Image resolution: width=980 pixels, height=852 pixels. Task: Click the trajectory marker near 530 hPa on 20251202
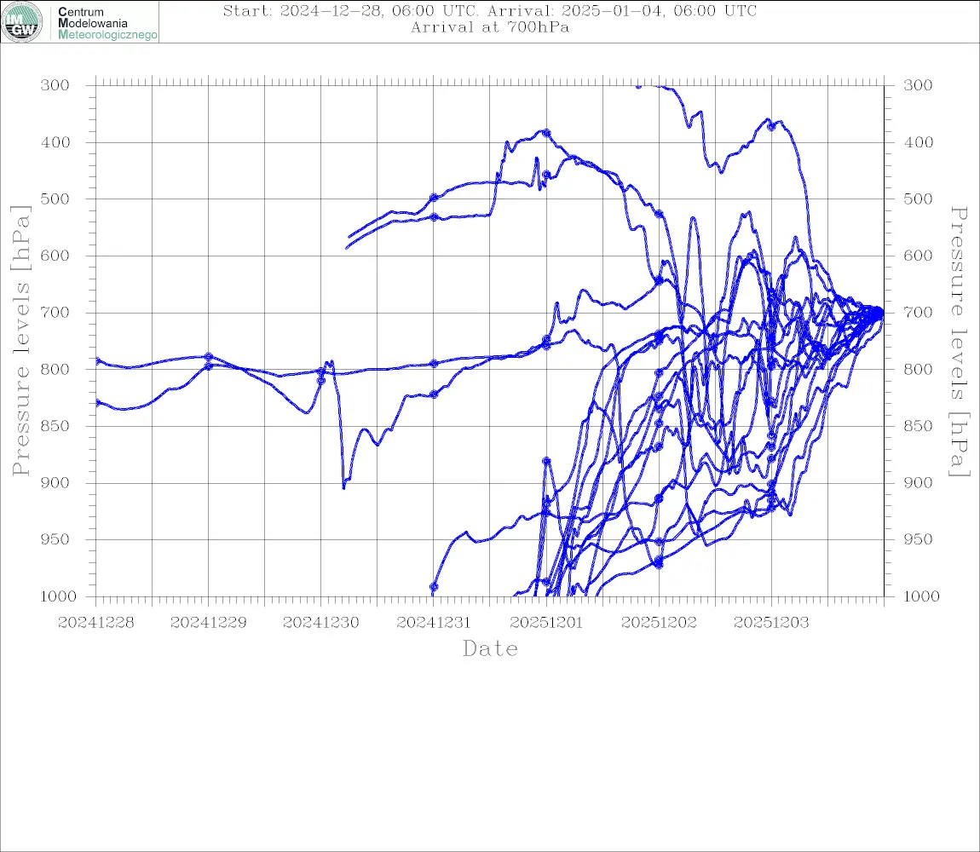(659, 214)
